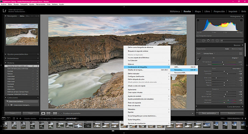Add a new snapshot in Instantáneas

pos(38,58)
